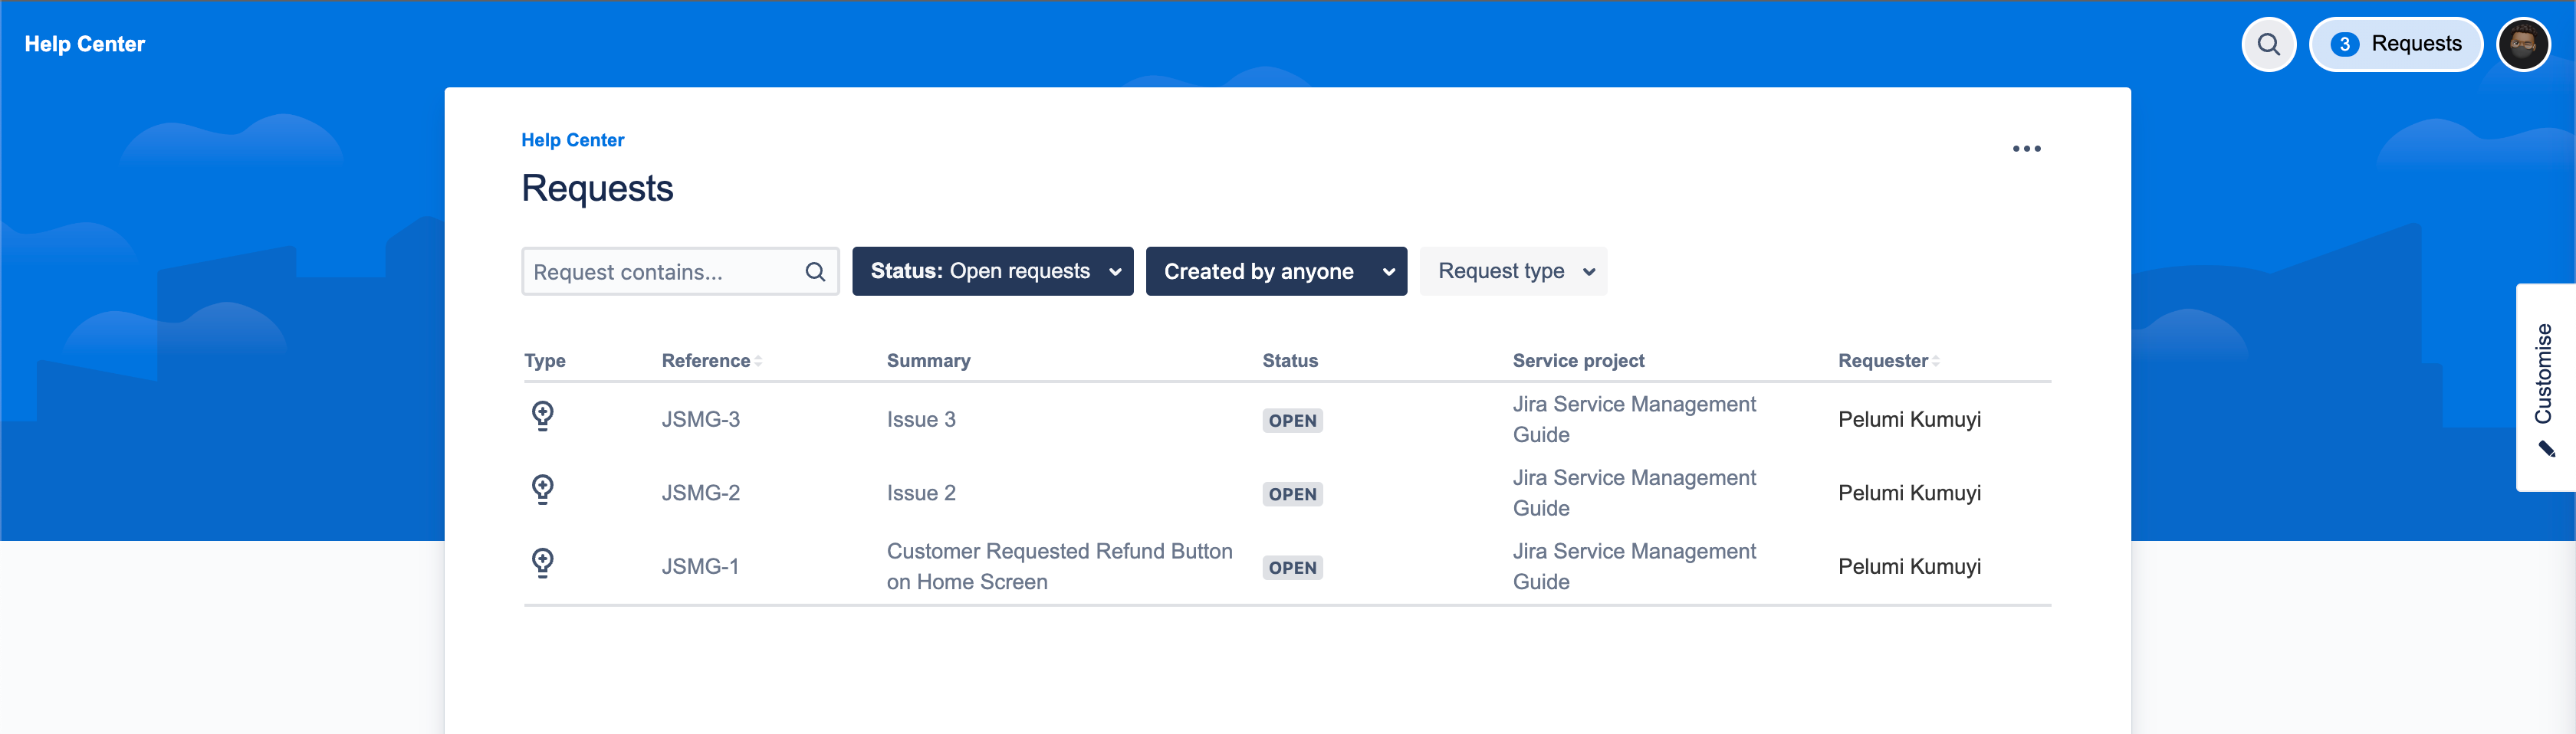
Task: Click the suggestion type icon for JSMG-2
Action: (x=543, y=490)
